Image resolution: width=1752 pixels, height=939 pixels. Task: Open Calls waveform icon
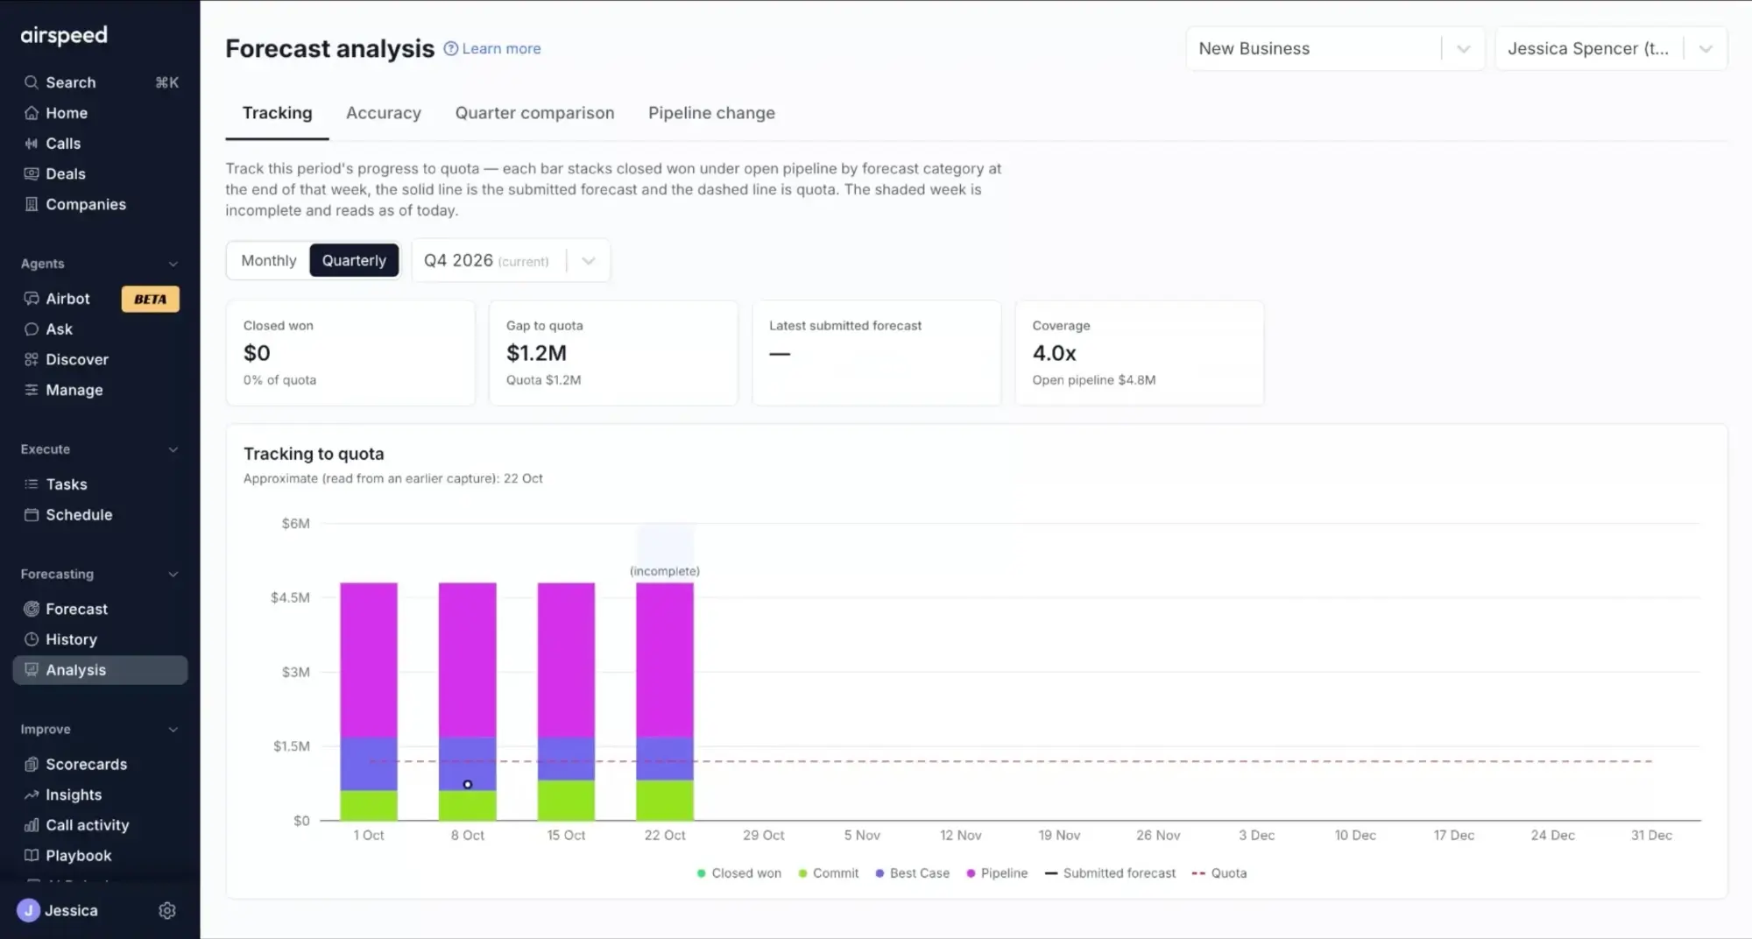coord(32,144)
